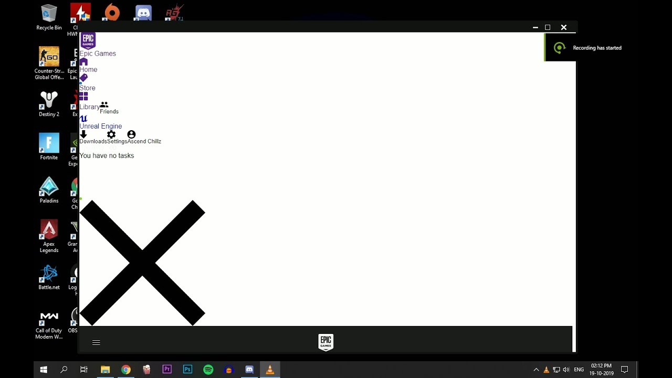This screenshot has width=672, height=378.
Task: Select the Discord desktop shortcut
Action: (143, 13)
